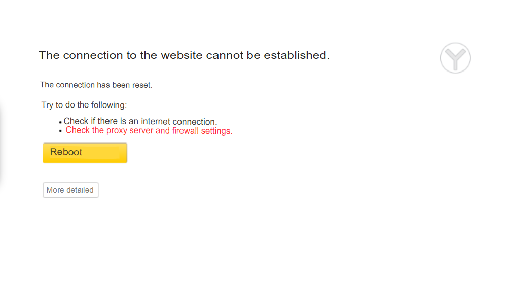Click the word 'website' in the heading
The height and width of the screenshot is (285, 508).
[x=182, y=55]
